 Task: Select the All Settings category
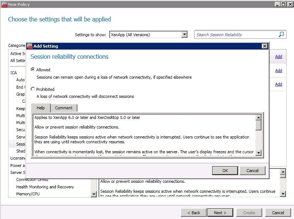coord(18,61)
